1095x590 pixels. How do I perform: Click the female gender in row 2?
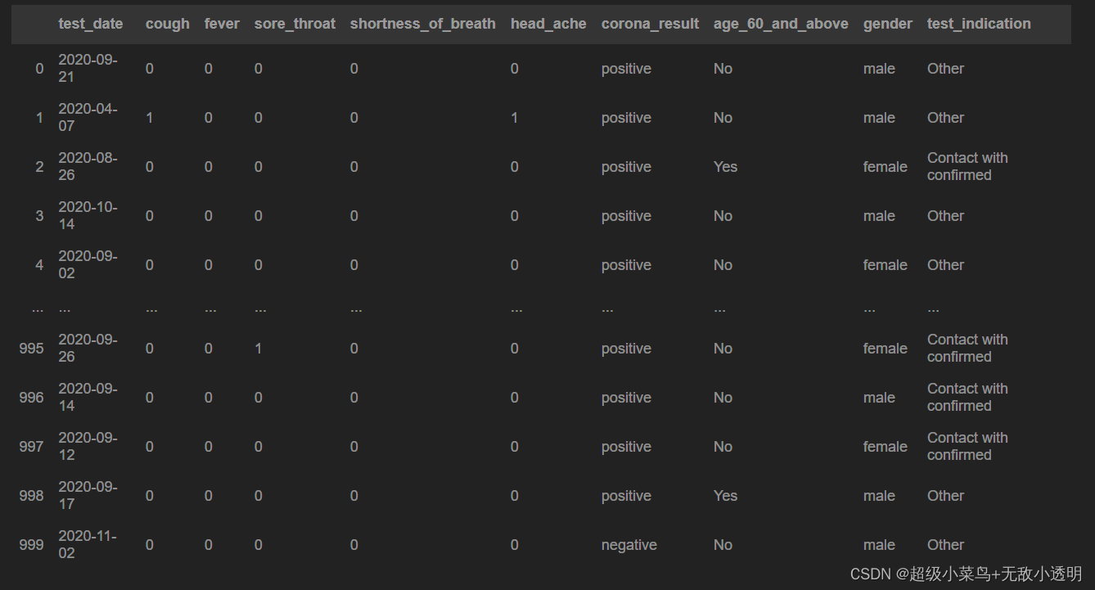(x=885, y=167)
